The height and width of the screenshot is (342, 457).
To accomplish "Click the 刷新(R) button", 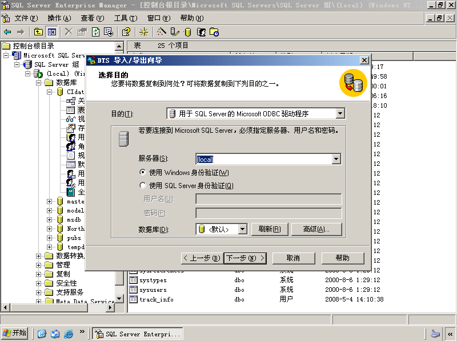I will pos(270,229).
